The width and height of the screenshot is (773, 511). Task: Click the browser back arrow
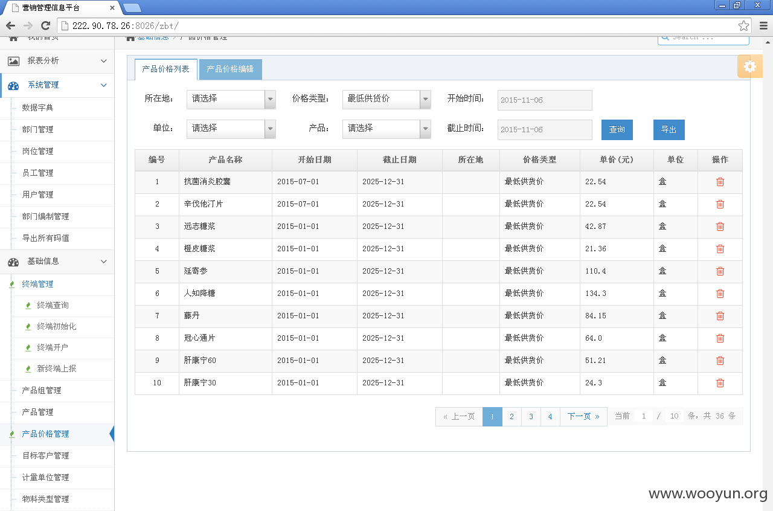(x=10, y=25)
